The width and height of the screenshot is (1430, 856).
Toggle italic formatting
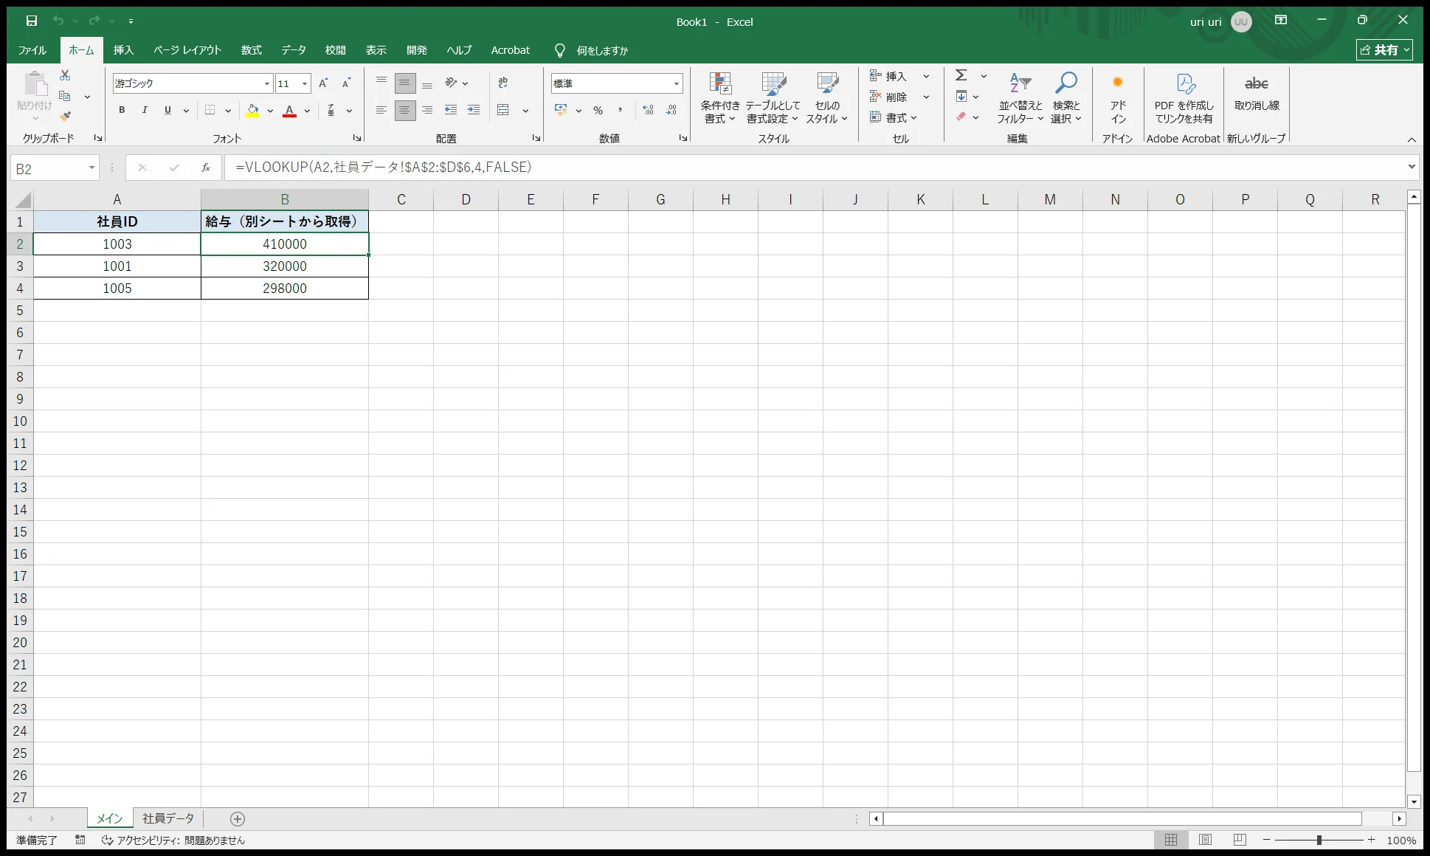145,111
